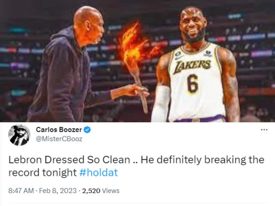Click the smiling face of Lakers player
The width and height of the screenshot is (275, 206).
(192, 25)
